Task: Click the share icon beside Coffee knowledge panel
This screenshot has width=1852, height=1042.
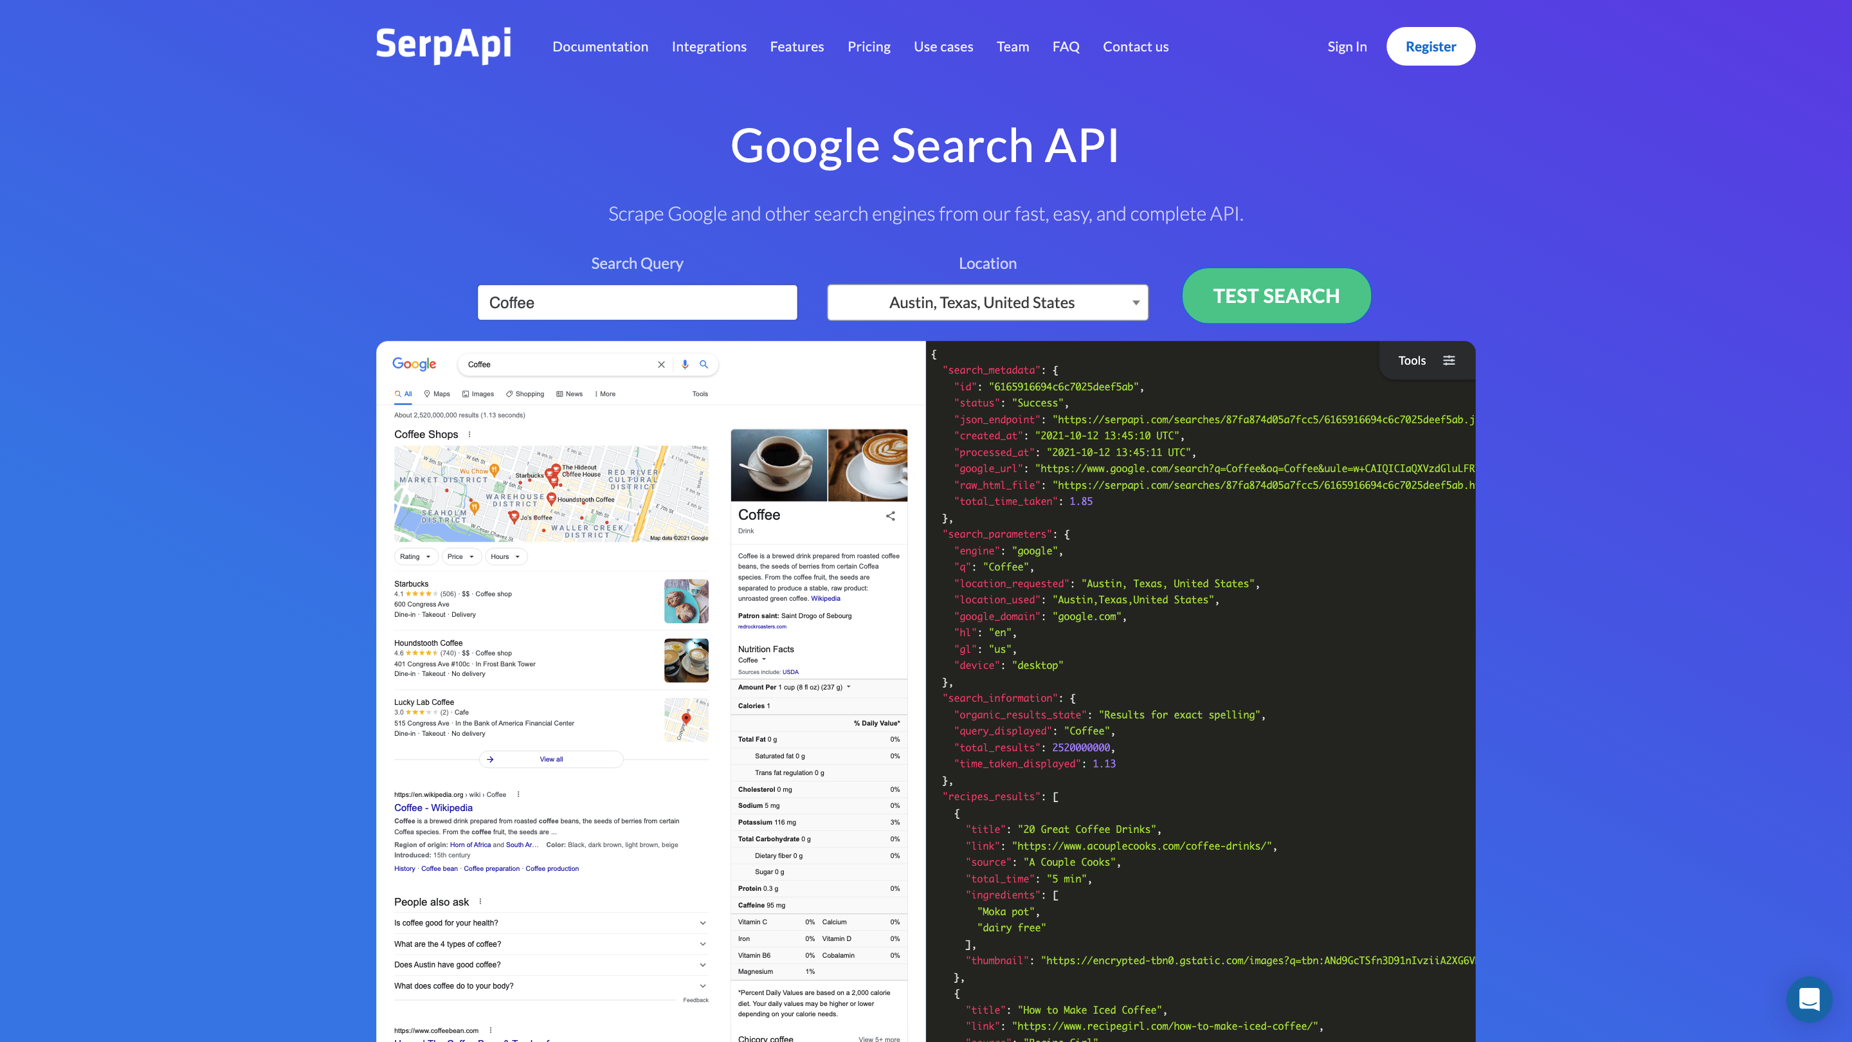Action: click(890, 516)
